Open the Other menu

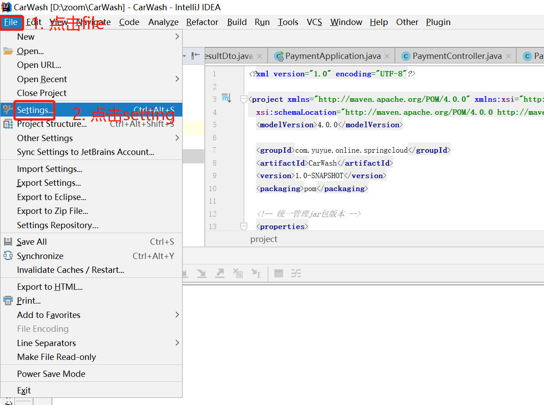[407, 22]
